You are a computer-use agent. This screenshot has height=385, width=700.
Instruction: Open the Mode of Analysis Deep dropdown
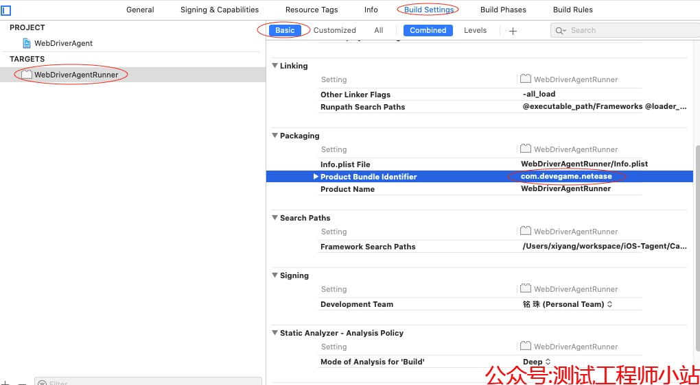click(x=537, y=362)
